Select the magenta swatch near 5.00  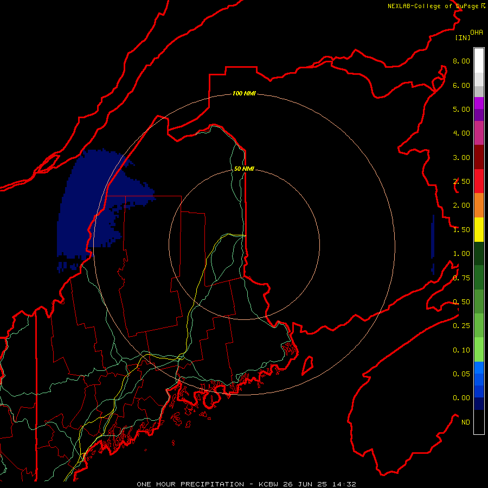(479, 103)
